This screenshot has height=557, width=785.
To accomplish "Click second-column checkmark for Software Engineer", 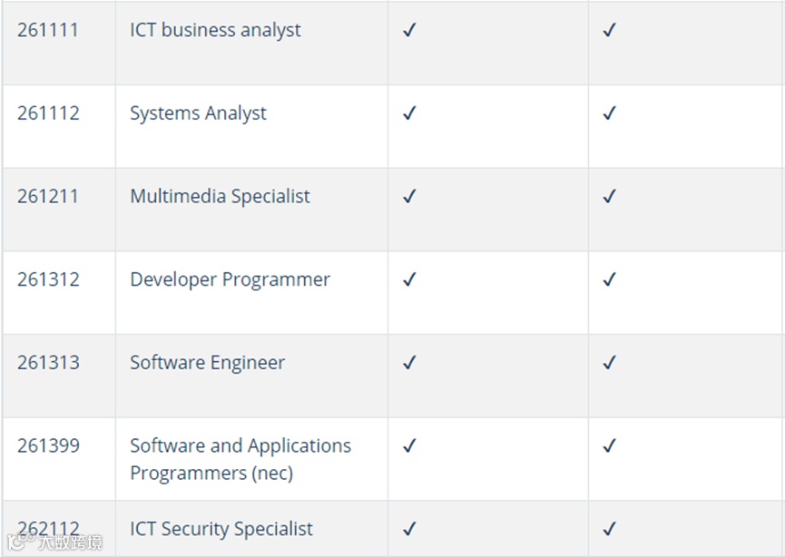I will [609, 363].
